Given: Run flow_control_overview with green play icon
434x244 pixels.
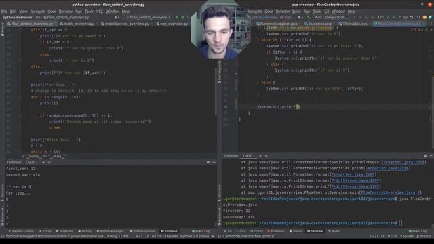Looking at the screenshot, I should (177, 17).
